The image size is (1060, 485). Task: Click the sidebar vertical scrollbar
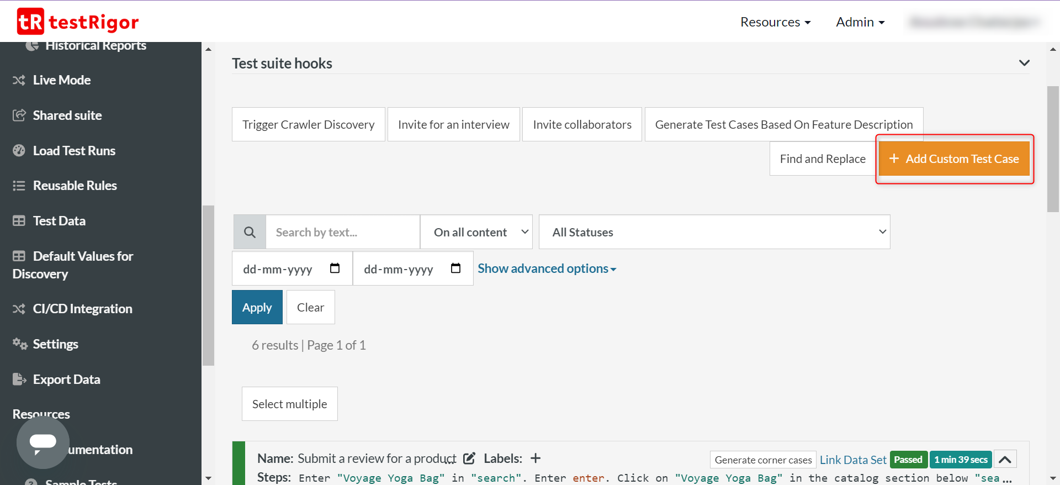(208, 285)
